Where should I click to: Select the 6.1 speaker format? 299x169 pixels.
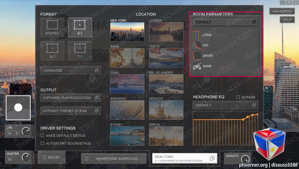click(52, 51)
